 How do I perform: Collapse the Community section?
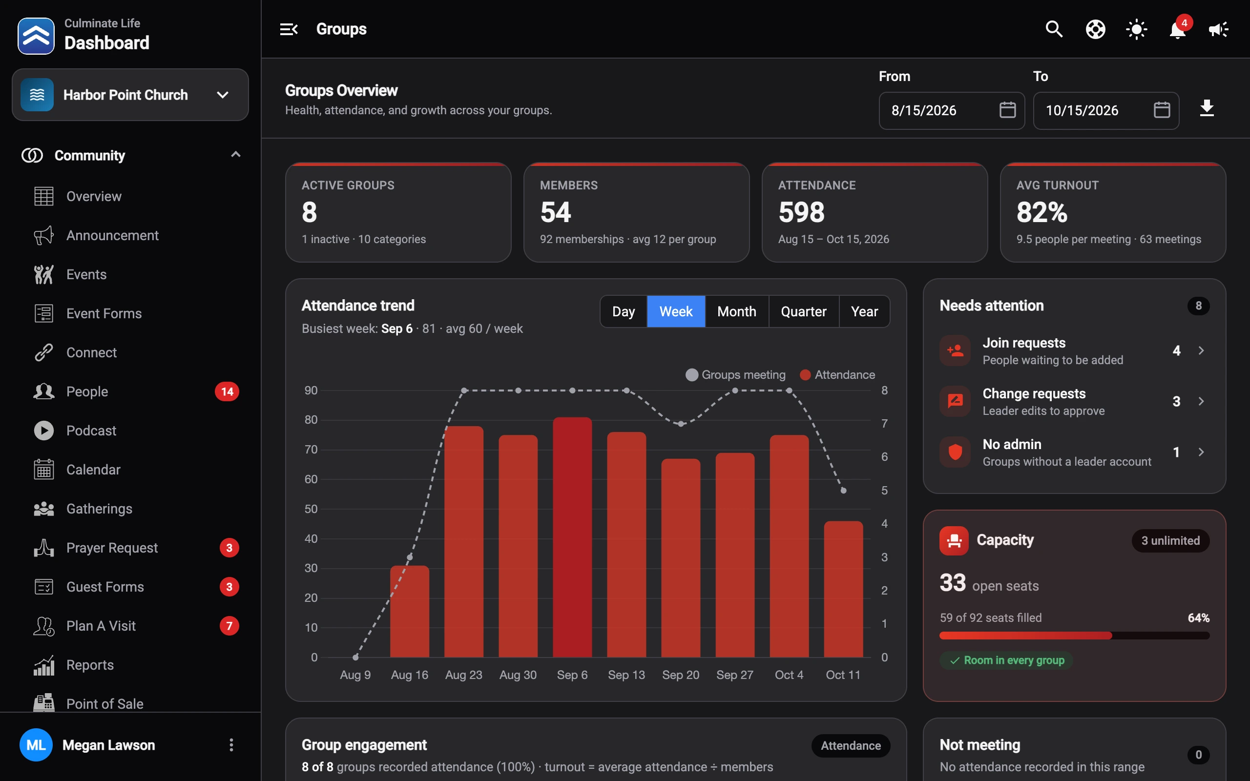235,154
